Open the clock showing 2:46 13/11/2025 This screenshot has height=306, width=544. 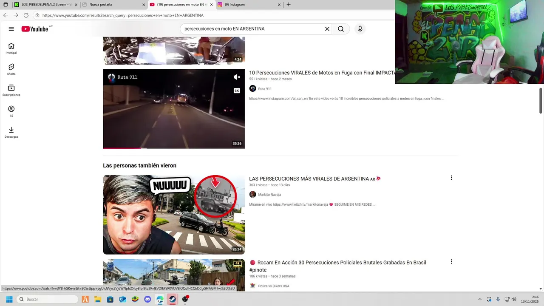click(529, 299)
